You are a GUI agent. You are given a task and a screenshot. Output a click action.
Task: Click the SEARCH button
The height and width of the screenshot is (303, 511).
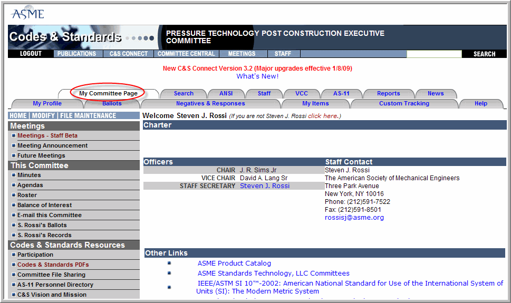pyautogui.click(x=484, y=54)
